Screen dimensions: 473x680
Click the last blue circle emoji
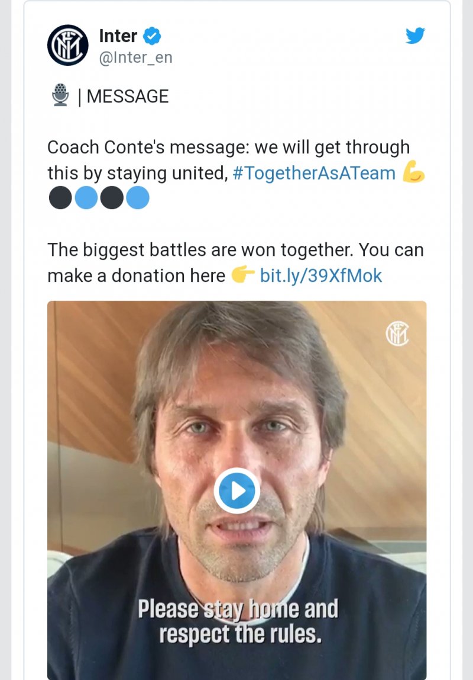point(138,198)
